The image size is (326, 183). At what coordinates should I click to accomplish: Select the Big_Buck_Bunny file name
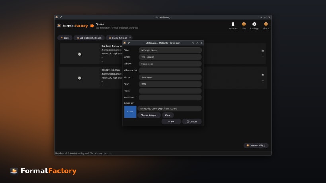(x=111, y=46)
